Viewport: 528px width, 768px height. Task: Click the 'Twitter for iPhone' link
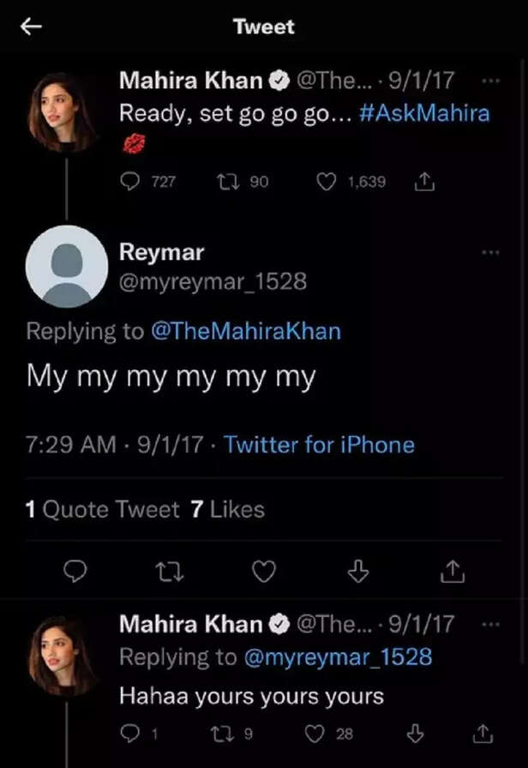coord(320,445)
